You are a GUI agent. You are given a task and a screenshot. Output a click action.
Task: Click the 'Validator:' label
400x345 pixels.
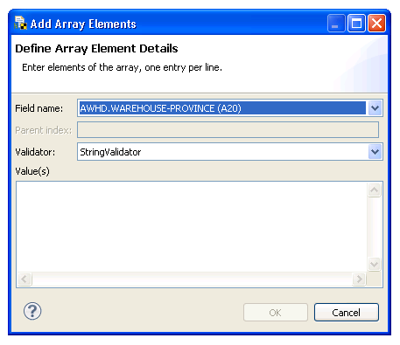click(x=35, y=152)
